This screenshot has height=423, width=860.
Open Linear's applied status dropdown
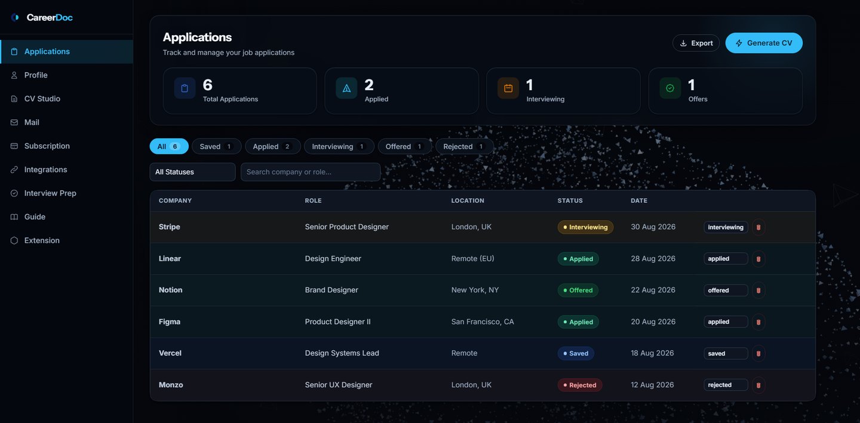click(x=726, y=259)
